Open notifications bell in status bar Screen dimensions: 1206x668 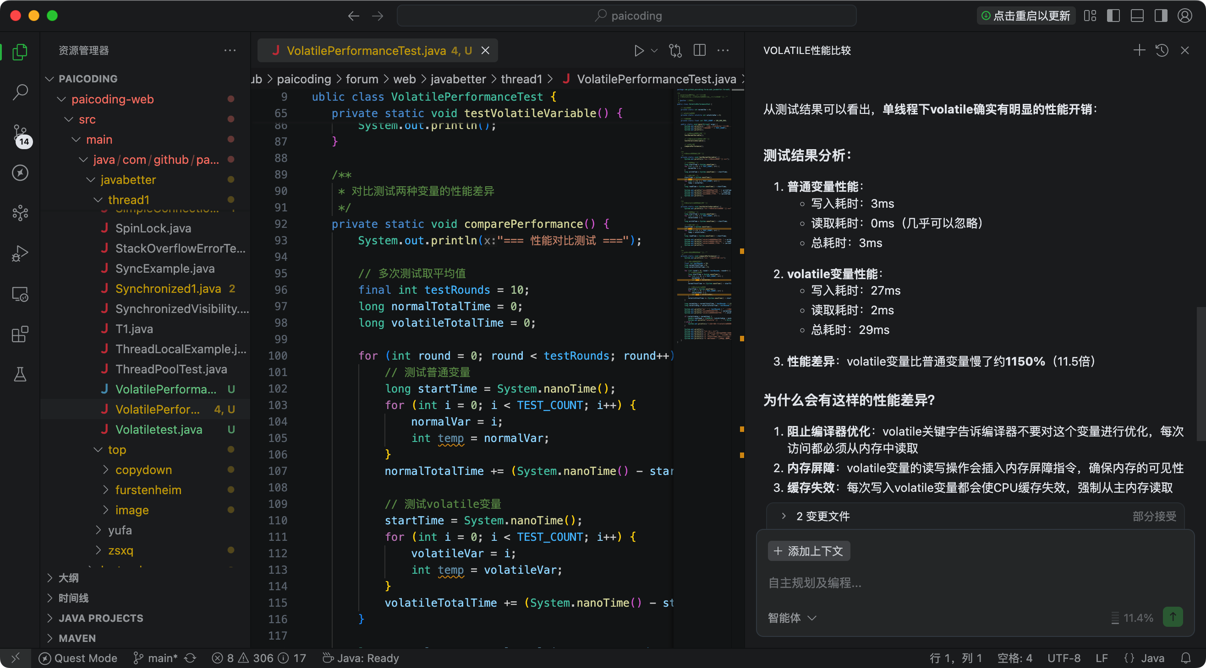1186,658
